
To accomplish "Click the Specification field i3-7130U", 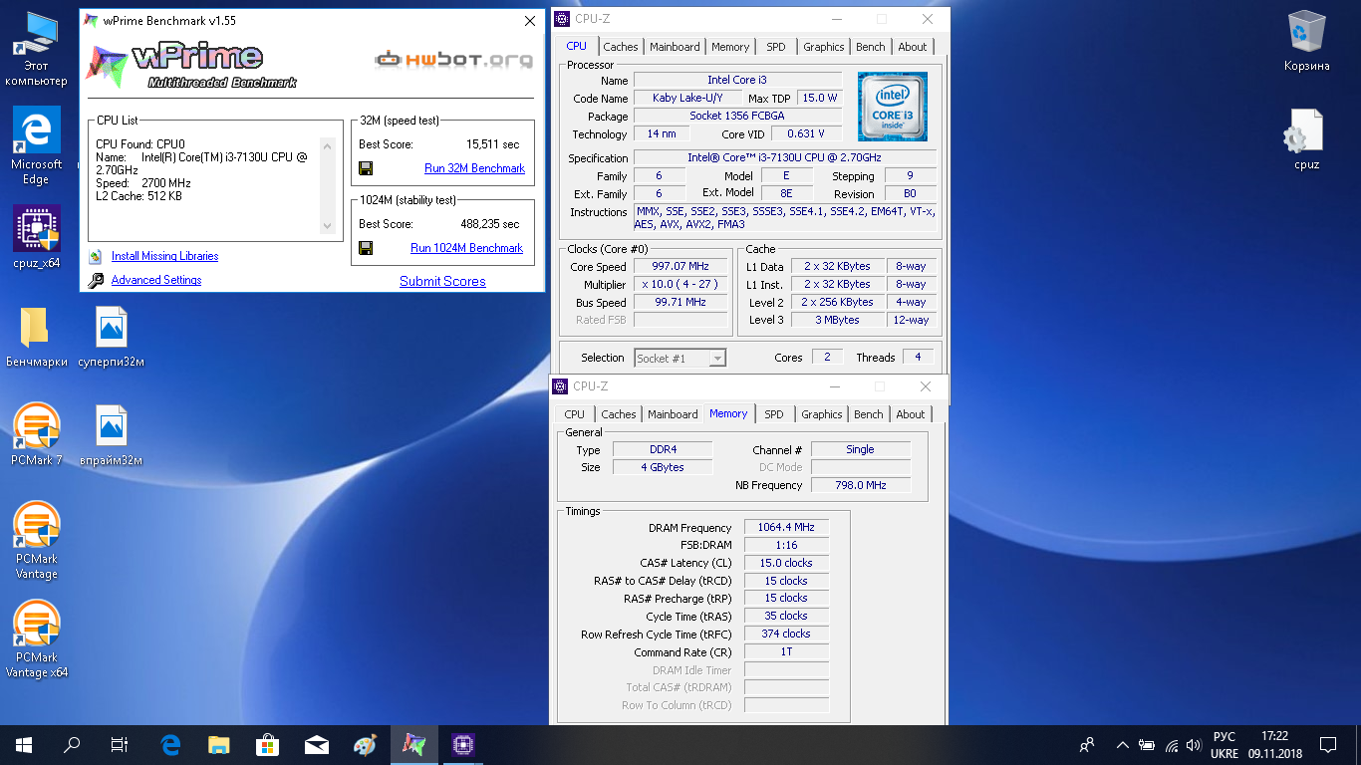I will [x=784, y=158].
